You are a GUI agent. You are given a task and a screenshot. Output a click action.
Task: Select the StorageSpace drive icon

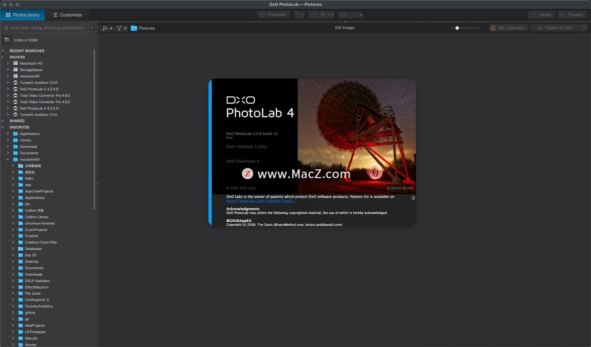point(15,70)
